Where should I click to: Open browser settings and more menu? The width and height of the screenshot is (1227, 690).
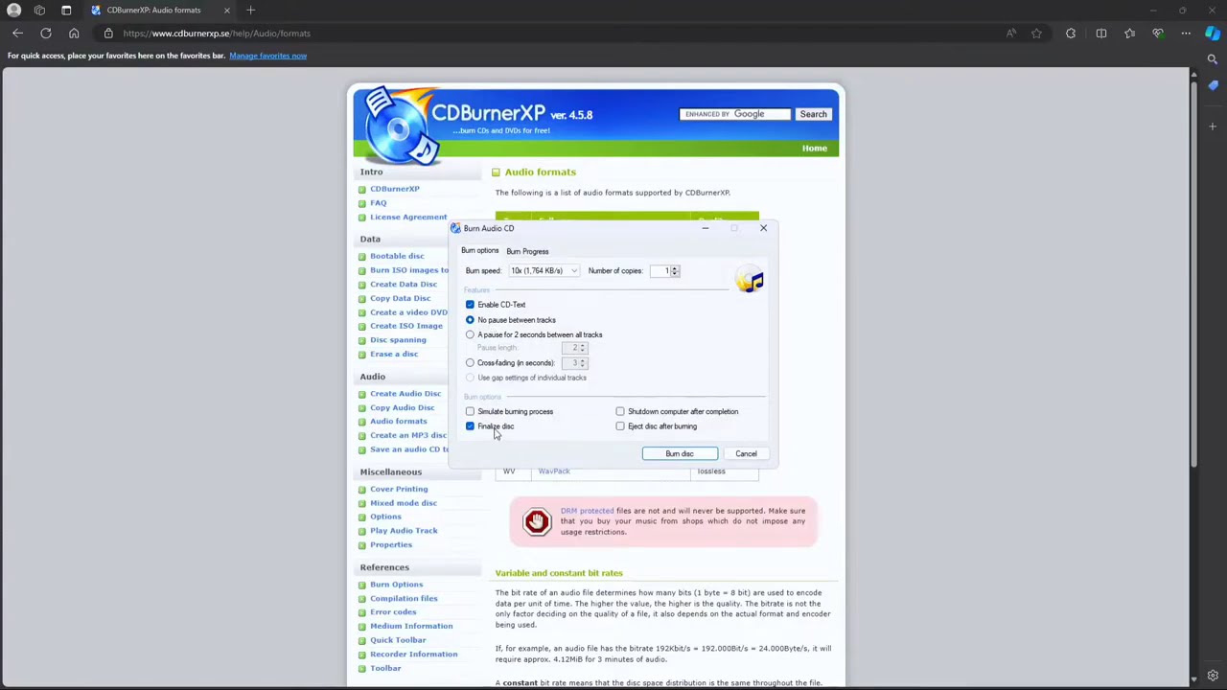tap(1186, 34)
